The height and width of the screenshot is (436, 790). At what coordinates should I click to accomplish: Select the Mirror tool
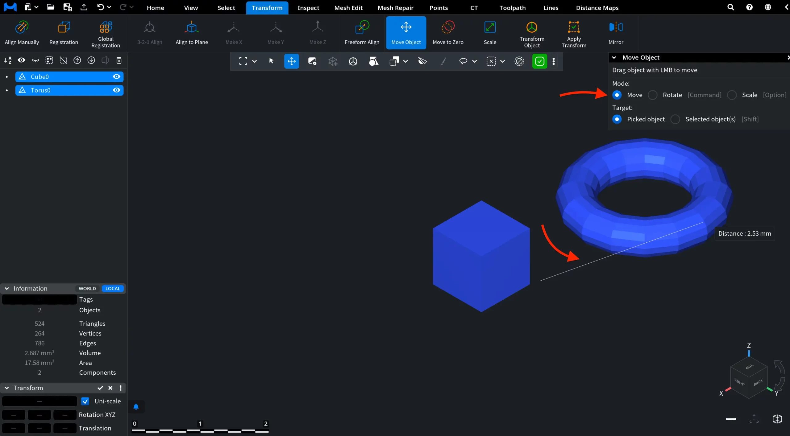[x=616, y=33]
